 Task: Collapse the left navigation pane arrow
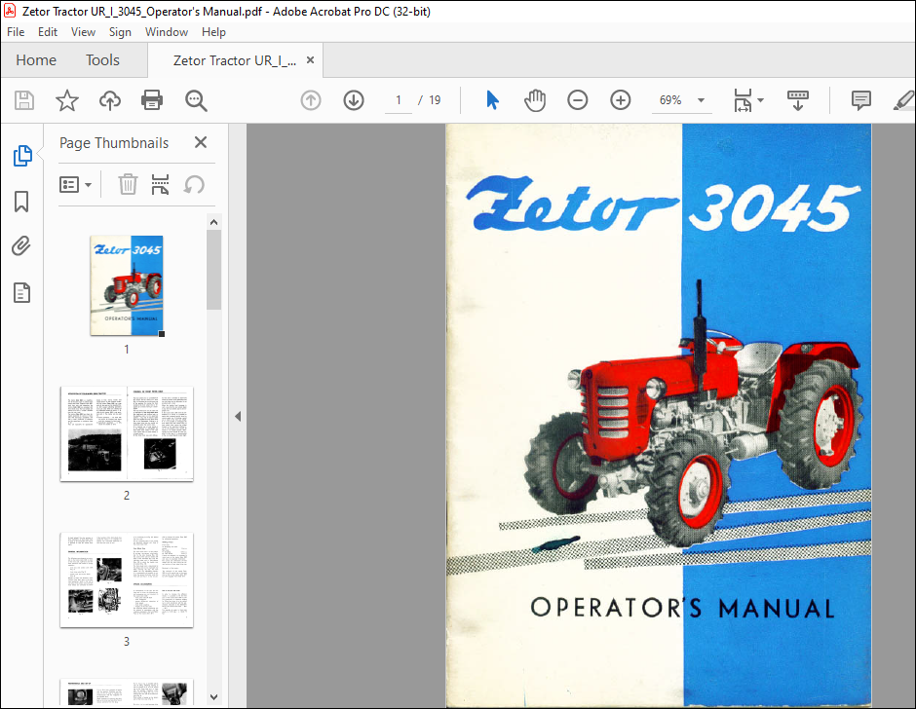point(238,417)
